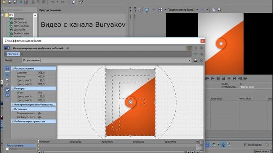
Task: Click the crop center point handle
Action: [x=131, y=102]
